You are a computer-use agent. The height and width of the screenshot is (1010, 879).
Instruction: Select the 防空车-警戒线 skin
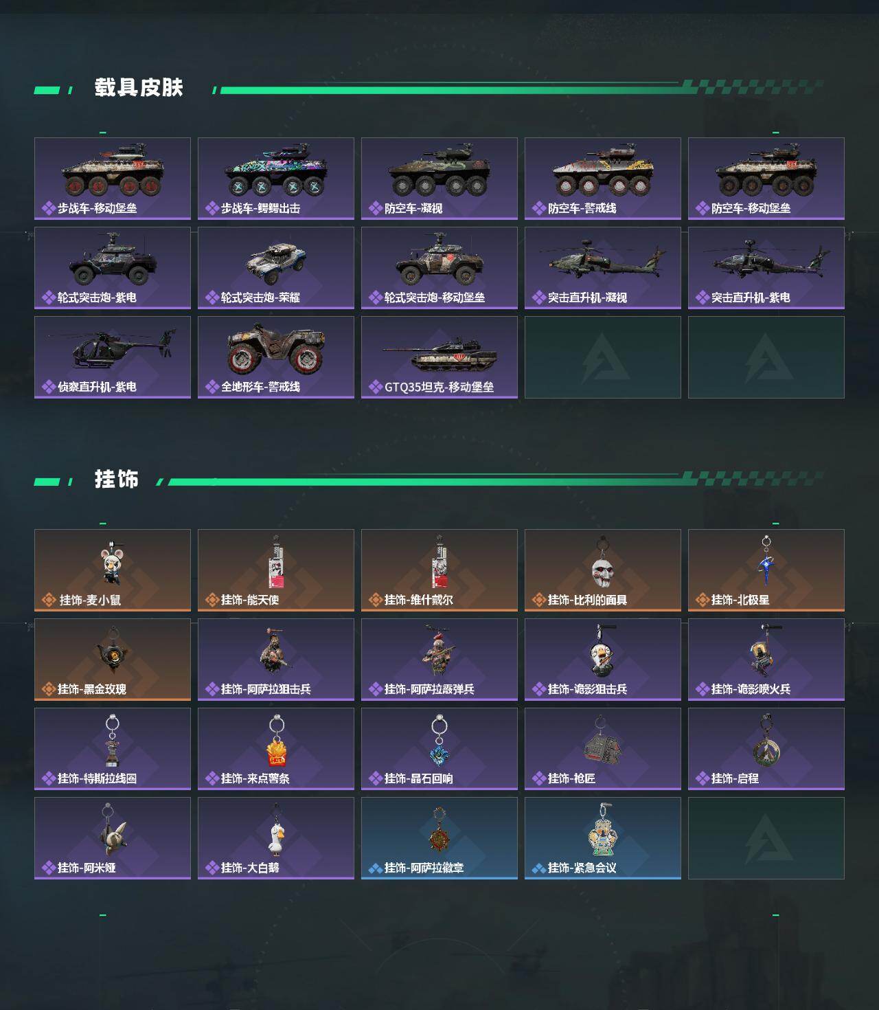click(603, 179)
